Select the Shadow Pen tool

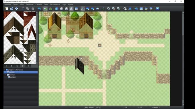[102, 9]
